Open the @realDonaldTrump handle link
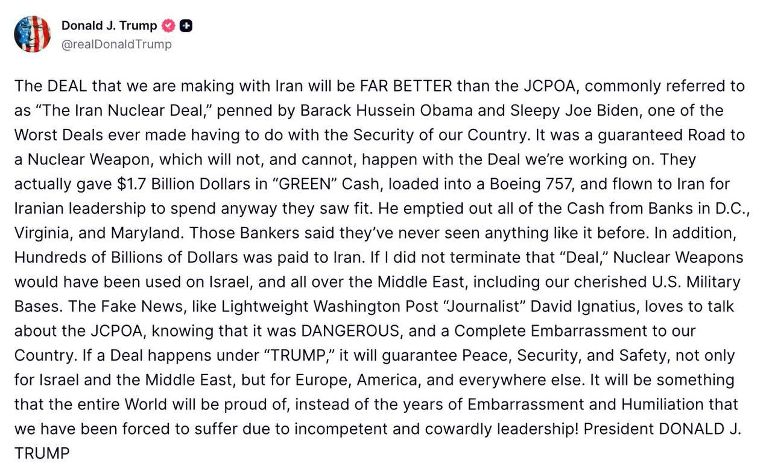Screen dimensions: 772x466 [116, 45]
